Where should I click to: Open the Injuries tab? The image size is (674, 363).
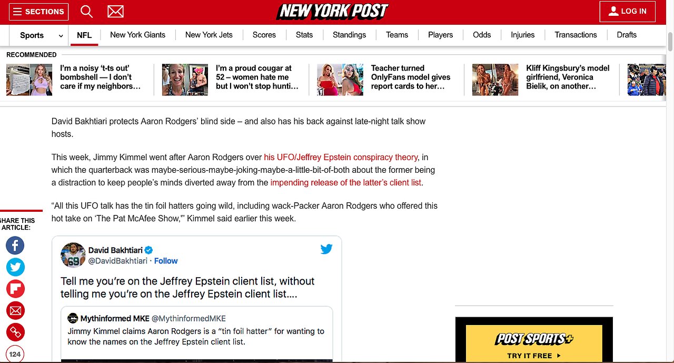[x=523, y=35]
